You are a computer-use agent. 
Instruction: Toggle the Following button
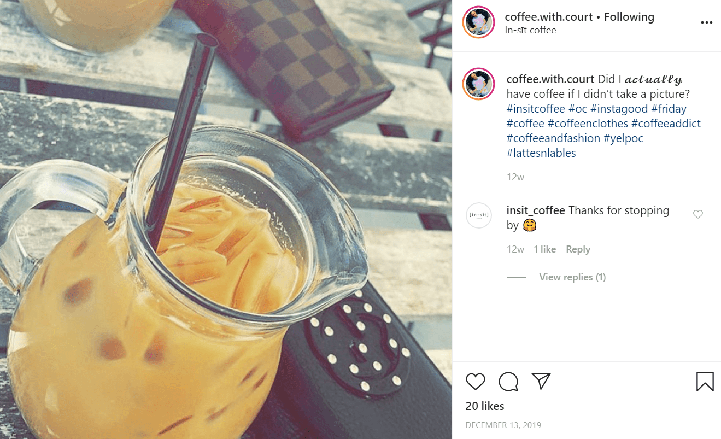[x=629, y=17]
